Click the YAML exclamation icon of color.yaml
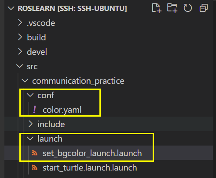216x178 pixels. tap(34, 110)
